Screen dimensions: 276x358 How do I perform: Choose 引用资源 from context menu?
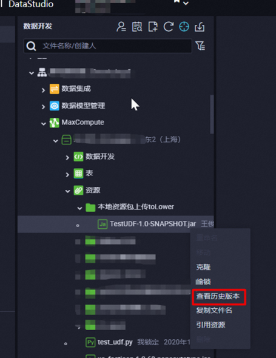pyautogui.click(x=210, y=325)
